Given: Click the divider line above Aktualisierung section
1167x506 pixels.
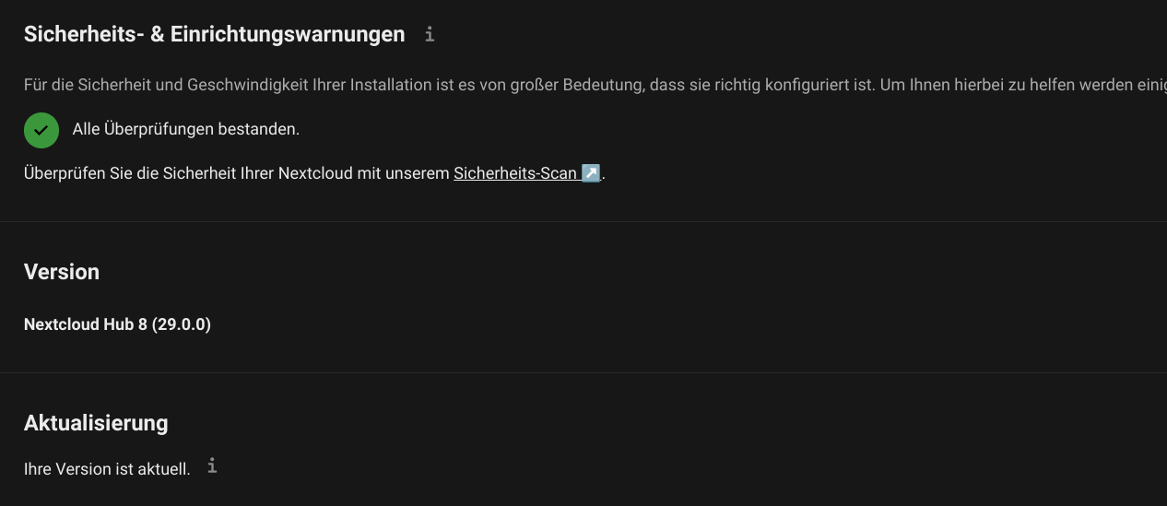Looking at the screenshot, I should click(583, 372).
